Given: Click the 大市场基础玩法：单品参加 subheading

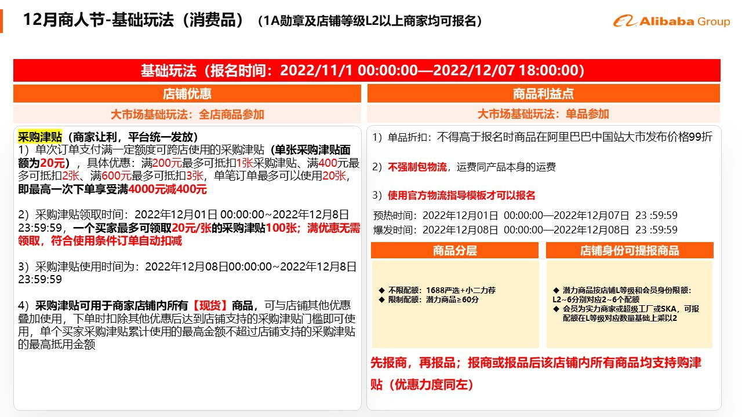Looking at the screenshot, I should pyautogui.click(x=543, y=114).
